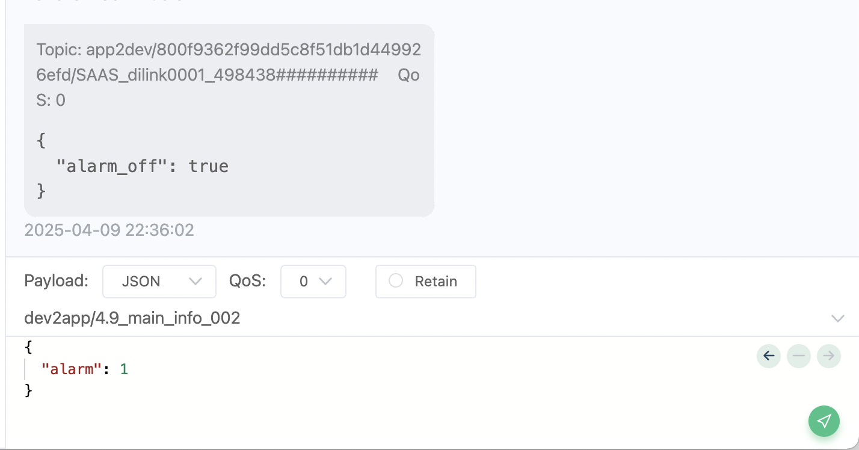
Task: Expand the topic history chevron
Action: [838, 318]
